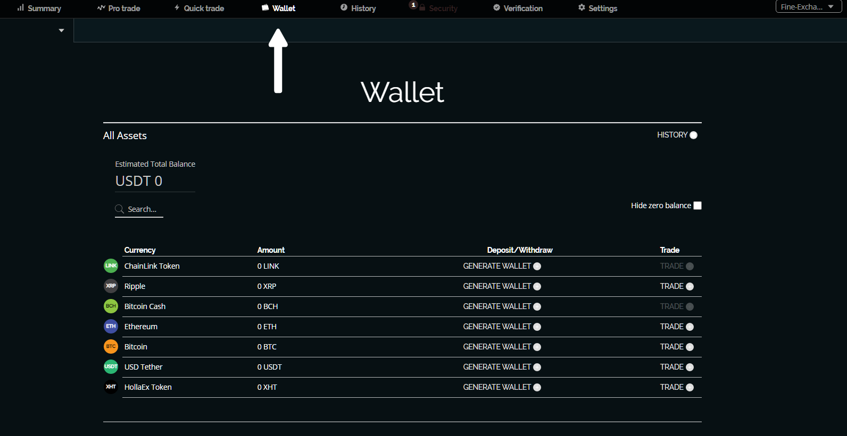Click the 'HollaEx Token' currency name
The height and width of the screenshot is (436, 847).
[148, 387]
